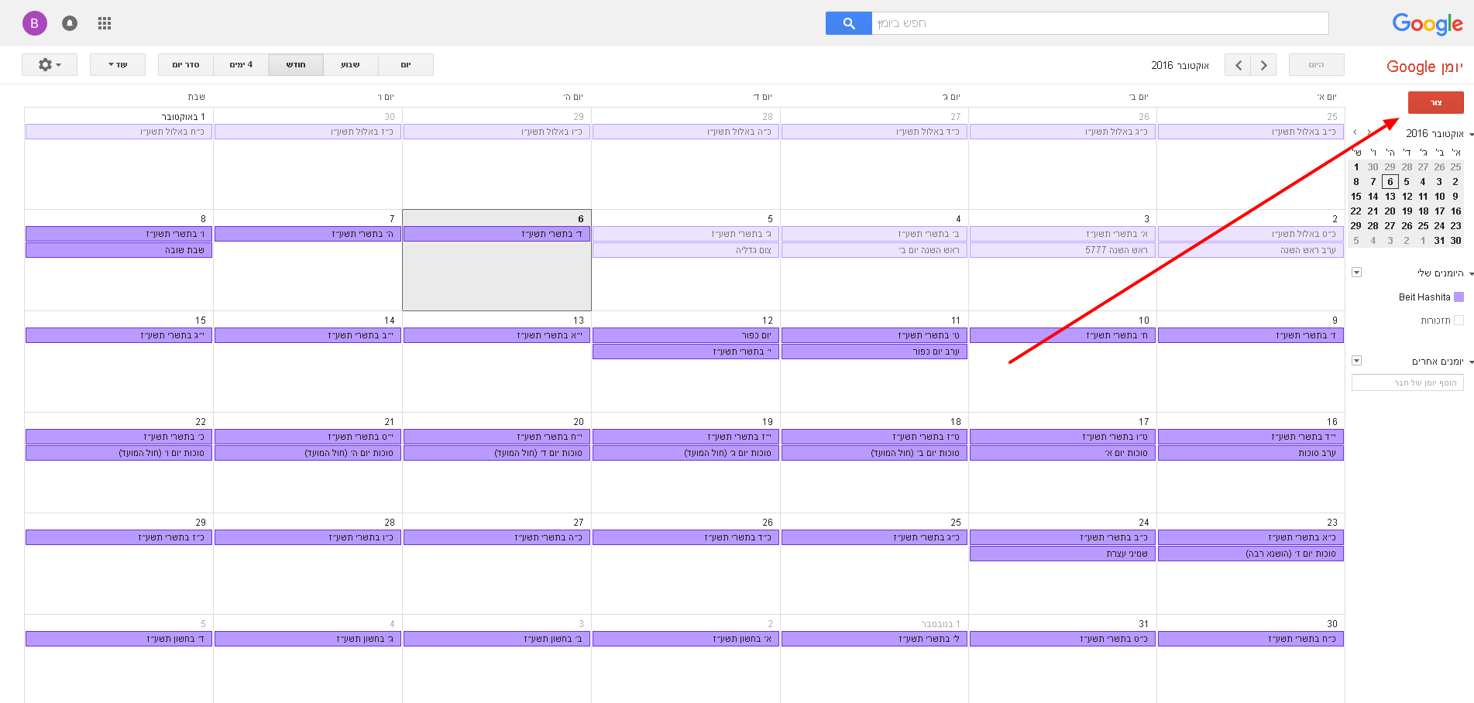Open the Google apps grid launcher
Viewport: 1474px width, 703px height.
[x=105, y=23]
